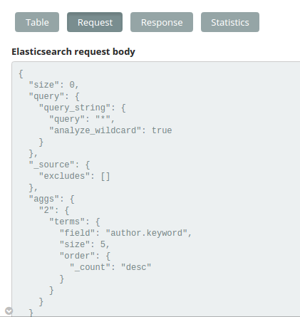Screen dimensions: 300x317
Task: Click the "excludes": [] line
Action: [74, 176]
